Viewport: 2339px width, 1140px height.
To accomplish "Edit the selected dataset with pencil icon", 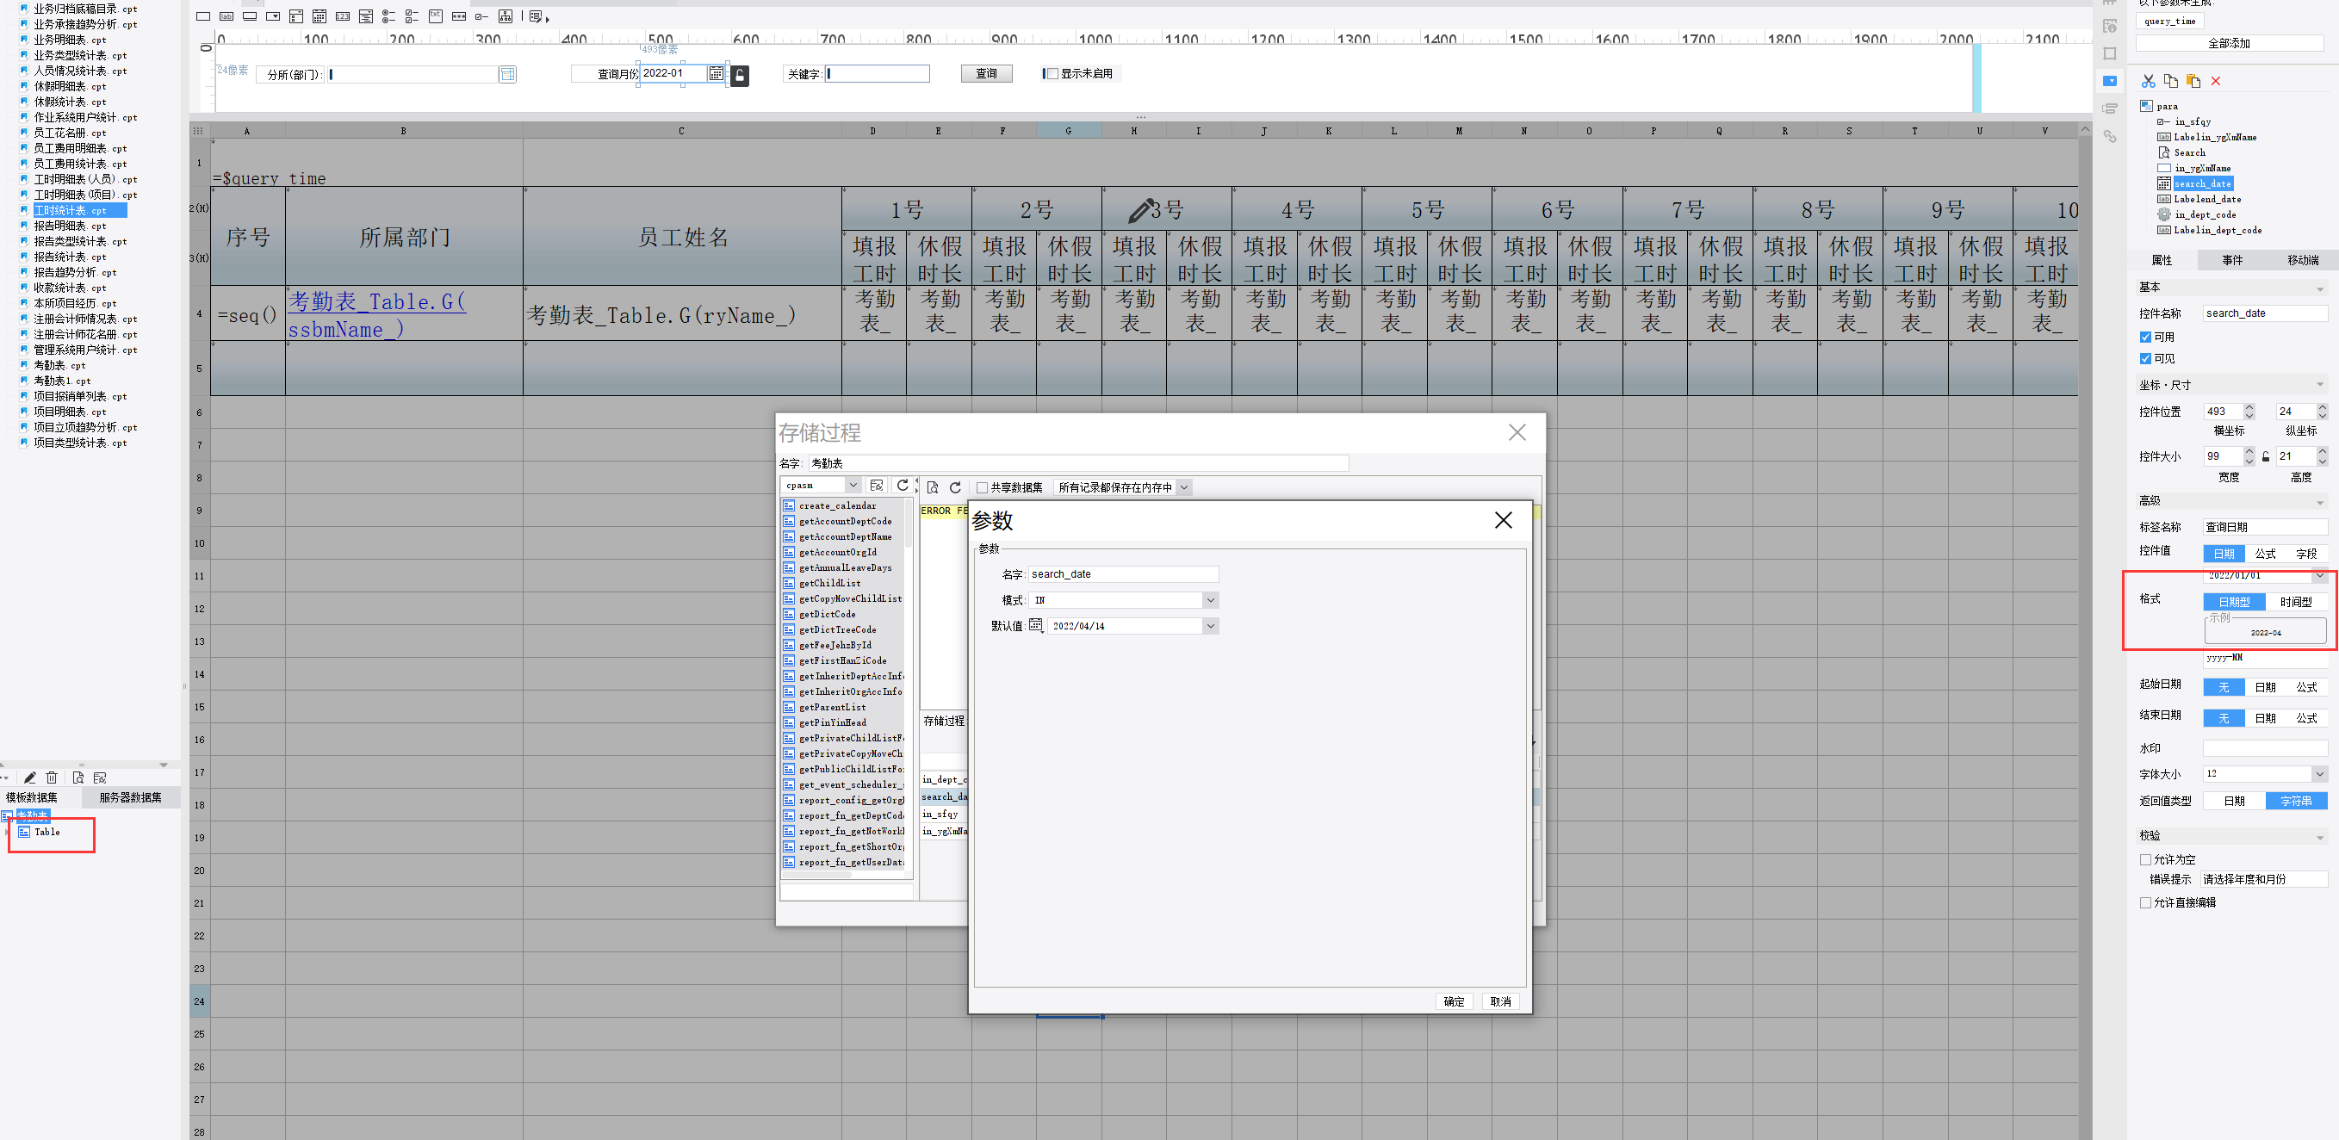I will coord(30,777).
